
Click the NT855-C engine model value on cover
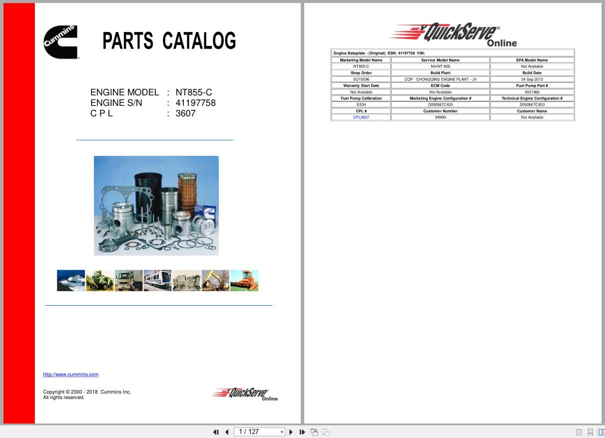[194, 92]
